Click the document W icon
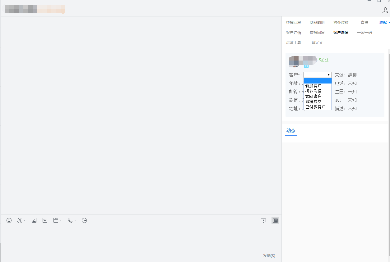 click(x=45, y=220)
